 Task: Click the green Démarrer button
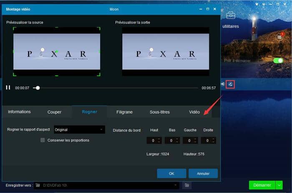pos(262,185)
